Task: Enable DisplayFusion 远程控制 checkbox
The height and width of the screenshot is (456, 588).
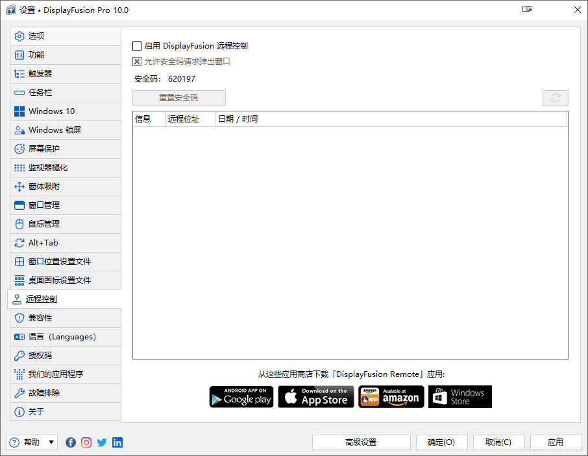Action: coord(137,46)
